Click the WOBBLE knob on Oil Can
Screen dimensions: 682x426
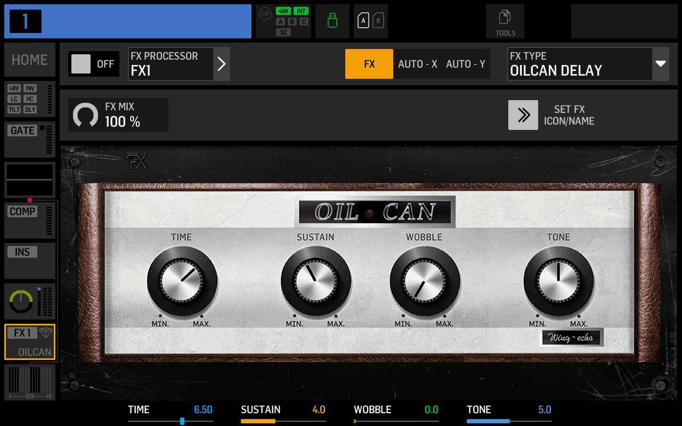425,281
